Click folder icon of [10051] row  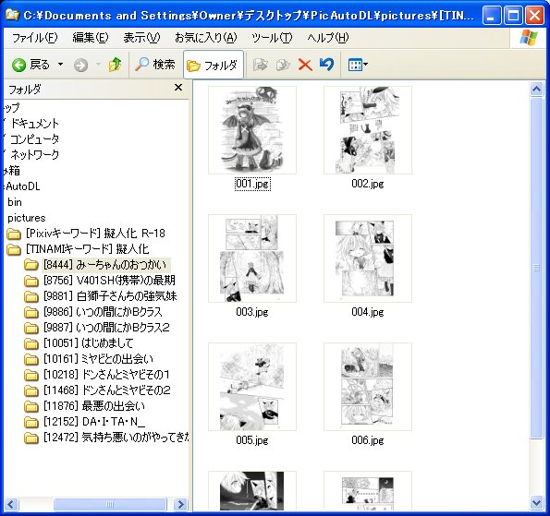click(31, 343)
